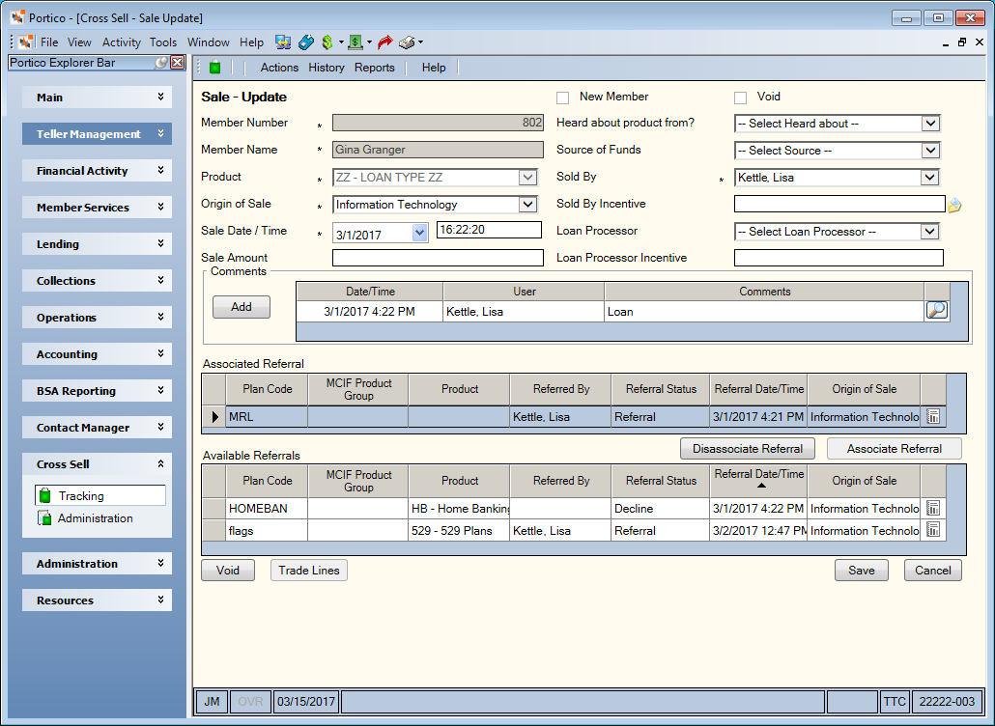
Task: Click the Trade Lines button
Action: tap(309, 570)
